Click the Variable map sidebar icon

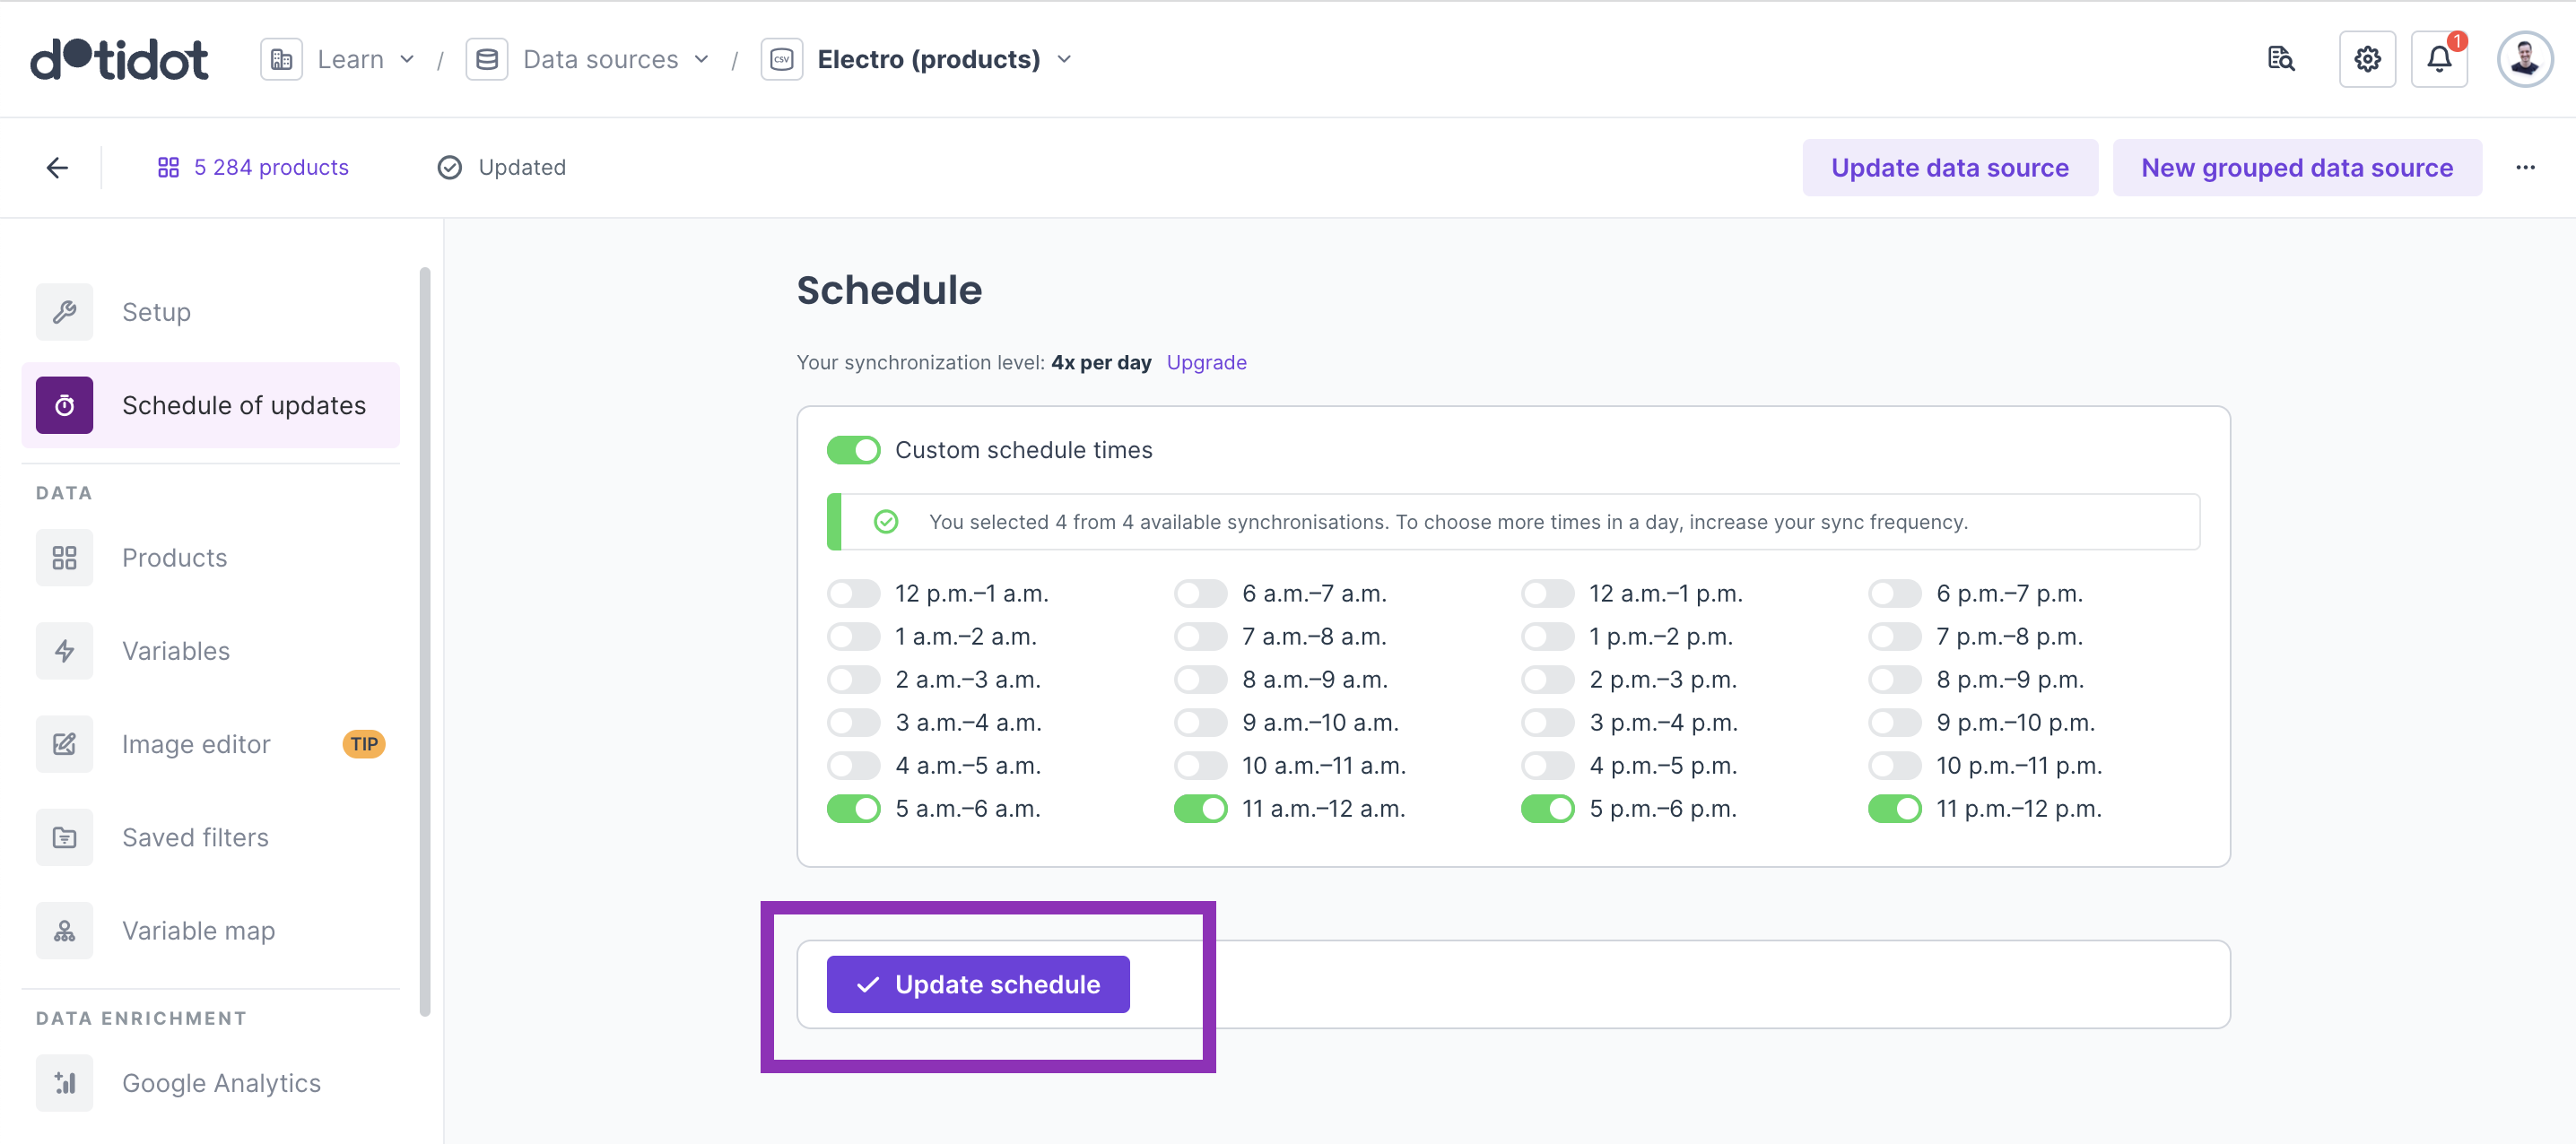[64, 931]
